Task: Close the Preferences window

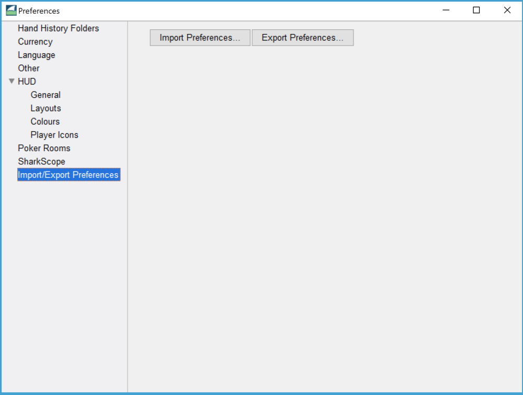Action: click(507, 10)
